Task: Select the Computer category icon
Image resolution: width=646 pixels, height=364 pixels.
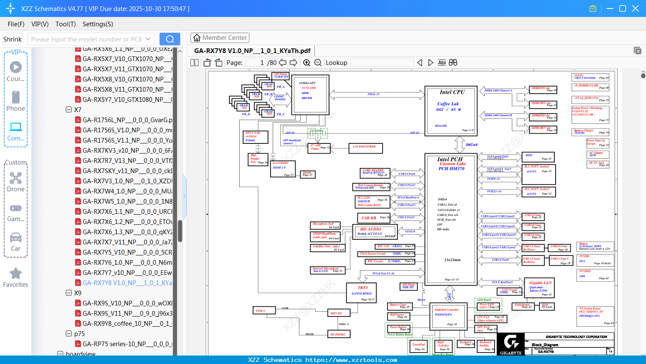Action: pyautogui.click(x=16, y=131)
